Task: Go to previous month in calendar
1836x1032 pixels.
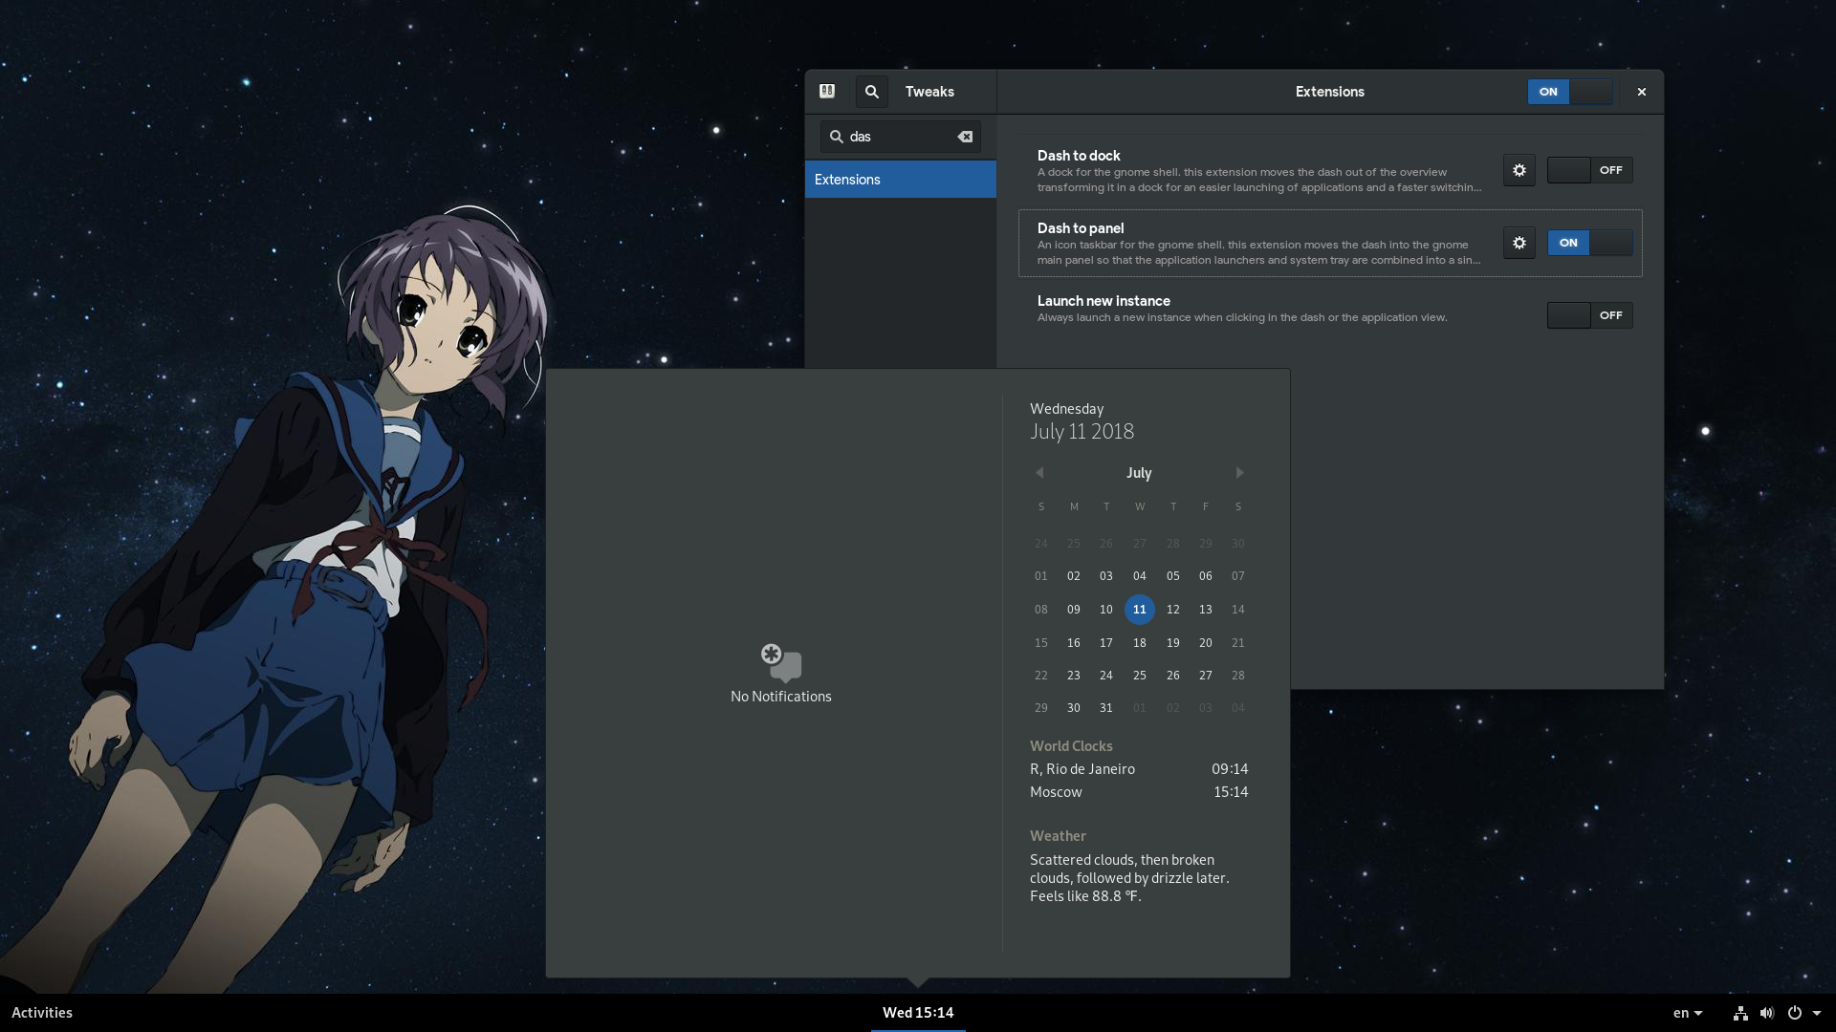Action: click(x=1039, y=473)
